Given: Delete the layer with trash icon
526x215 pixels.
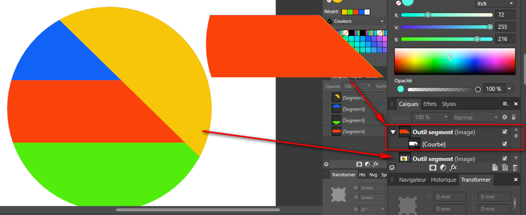Looking at the screenshot, I should click(x=515, y=167).
